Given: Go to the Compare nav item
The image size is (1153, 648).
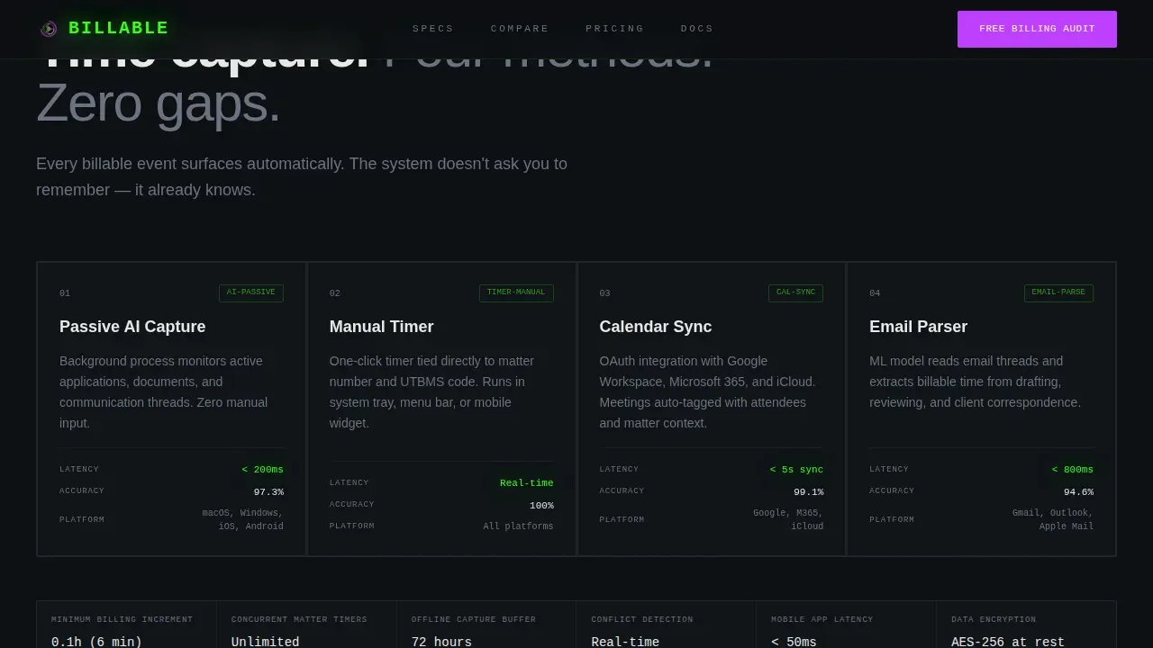Looking at the screenshot, I should 520,29.
